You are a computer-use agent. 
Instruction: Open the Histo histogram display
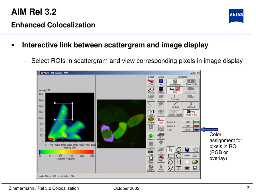tap(161, 120)
